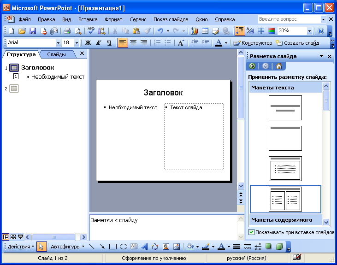Open font color dropdown on formatting bar

(x=226, y=43)
